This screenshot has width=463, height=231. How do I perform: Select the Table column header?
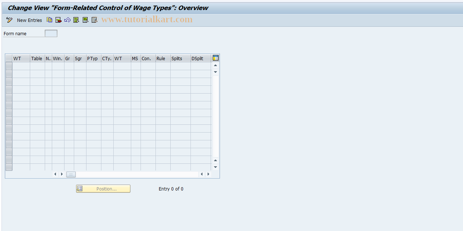37,58
